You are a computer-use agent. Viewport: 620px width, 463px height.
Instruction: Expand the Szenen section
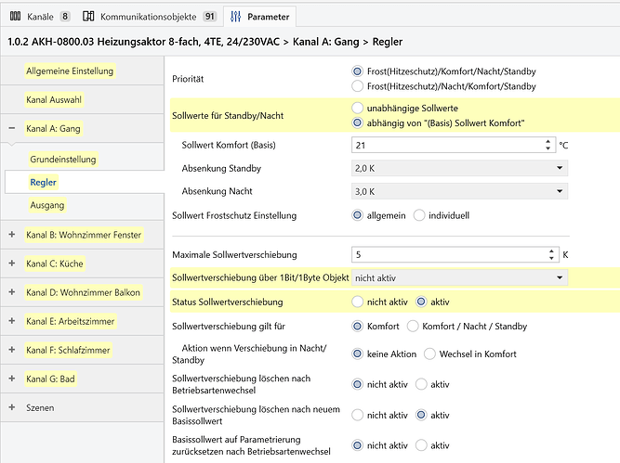[x=12, y=407]
